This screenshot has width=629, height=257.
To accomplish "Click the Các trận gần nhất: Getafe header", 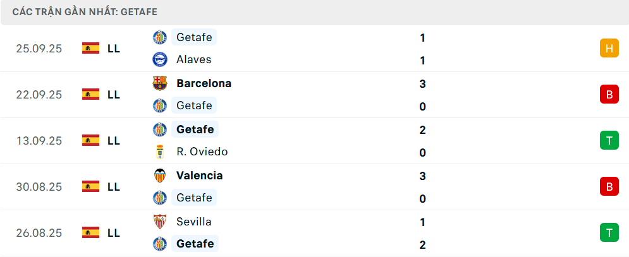I will click(85, 11).
